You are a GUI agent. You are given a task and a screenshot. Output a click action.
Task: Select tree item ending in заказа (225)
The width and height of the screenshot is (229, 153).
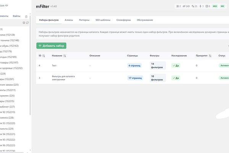pyautogui.click(x=9, y=85)
